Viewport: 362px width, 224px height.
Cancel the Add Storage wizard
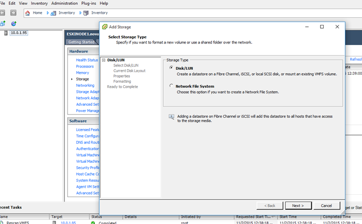tap(326, 205)
